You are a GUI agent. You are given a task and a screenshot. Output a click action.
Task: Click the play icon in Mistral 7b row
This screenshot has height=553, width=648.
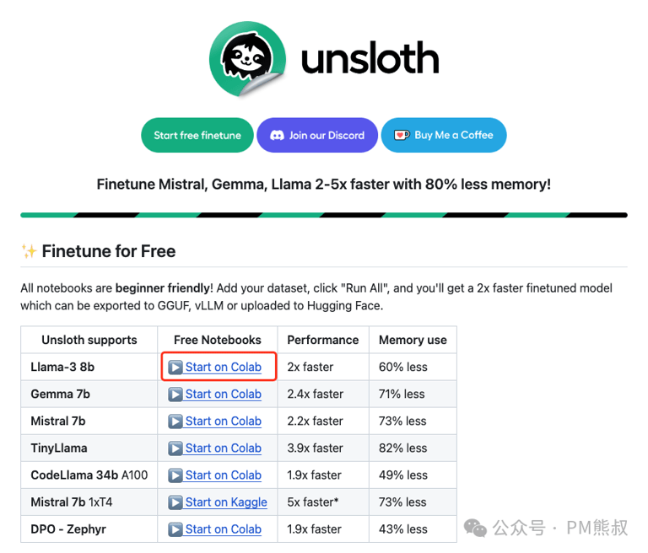pos(175,421)
